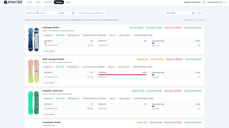
Task: Click Latest: The Collection Snowboard: Liquid text
Action: tap(58, 31)
